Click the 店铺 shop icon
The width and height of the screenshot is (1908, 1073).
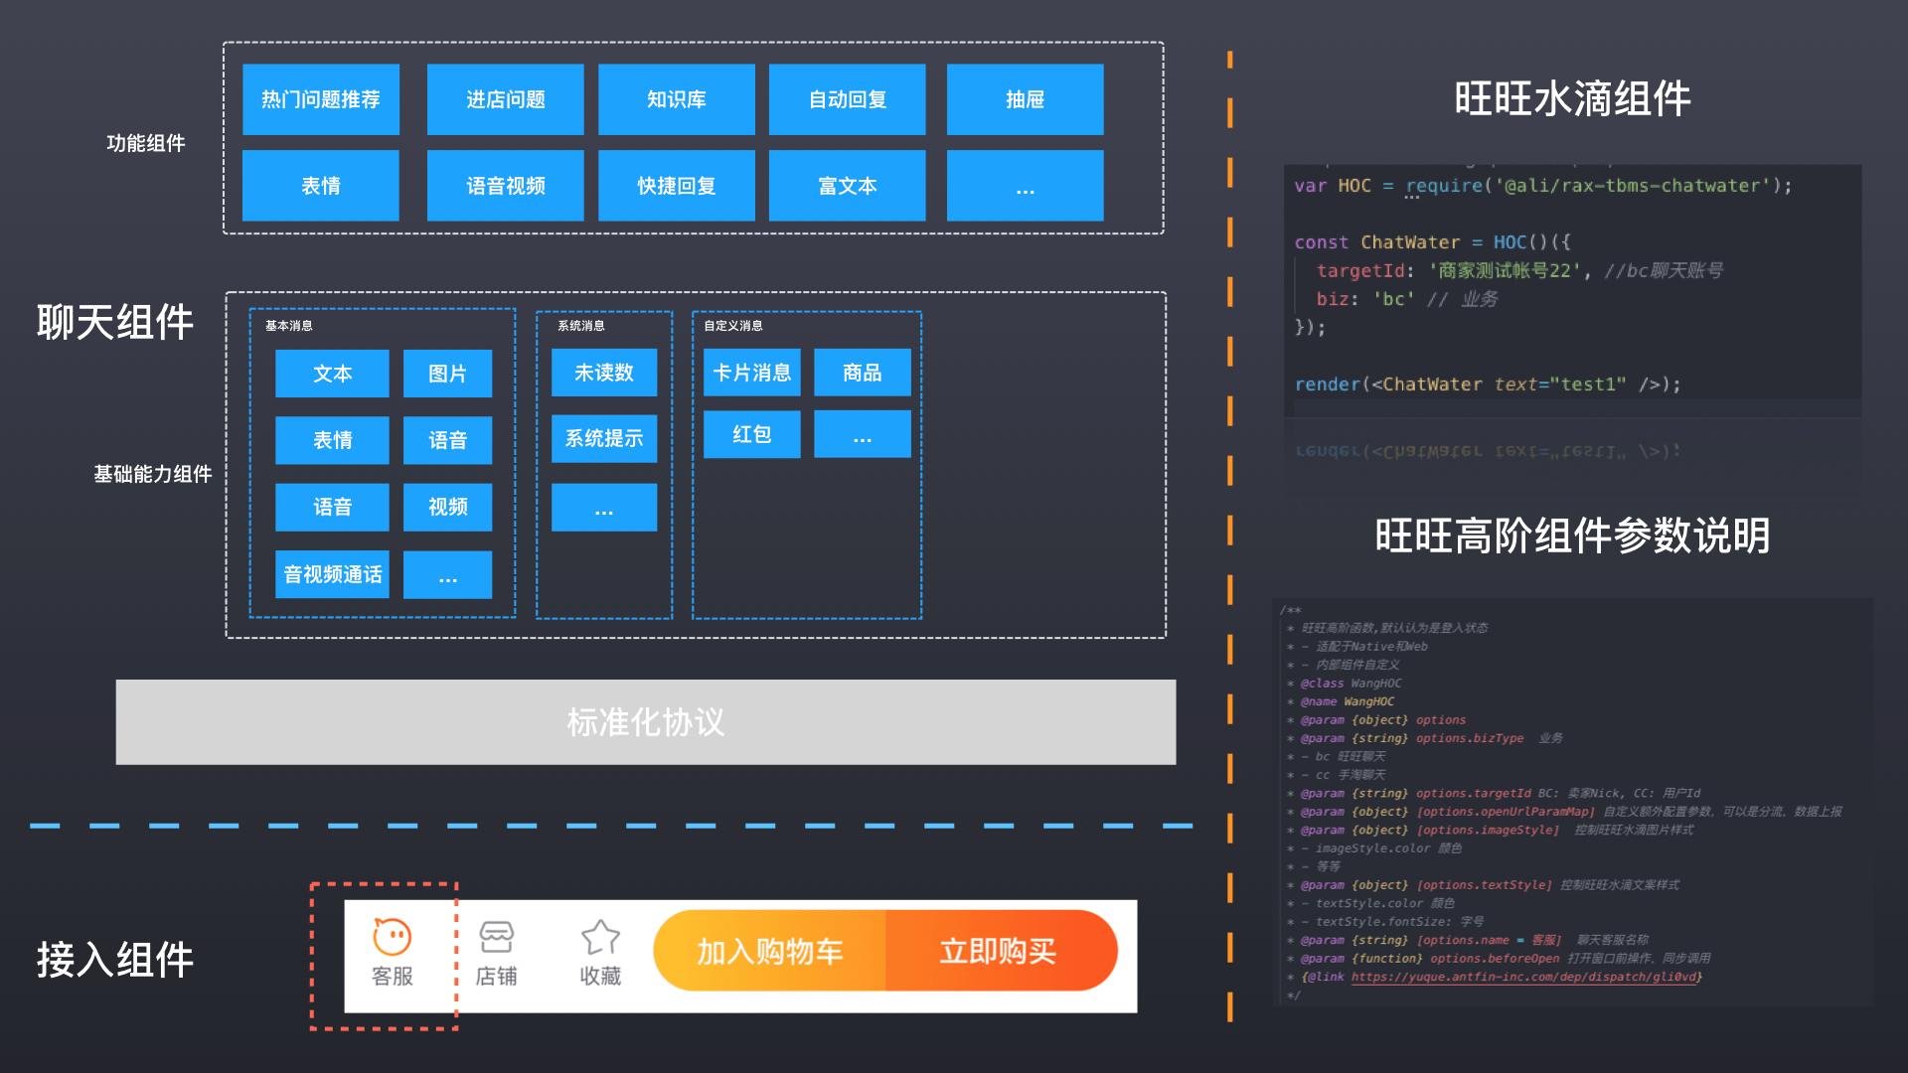pos(496,938)
